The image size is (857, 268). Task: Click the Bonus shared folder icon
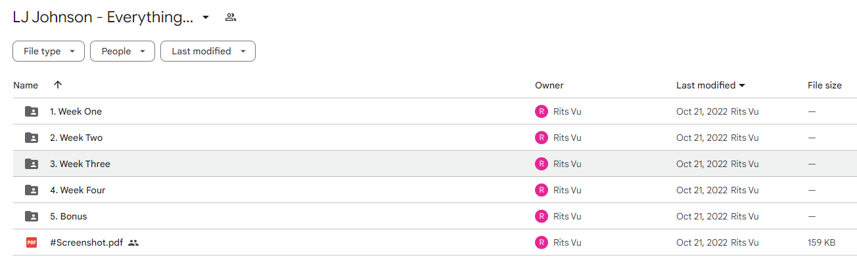coord(32,216)
